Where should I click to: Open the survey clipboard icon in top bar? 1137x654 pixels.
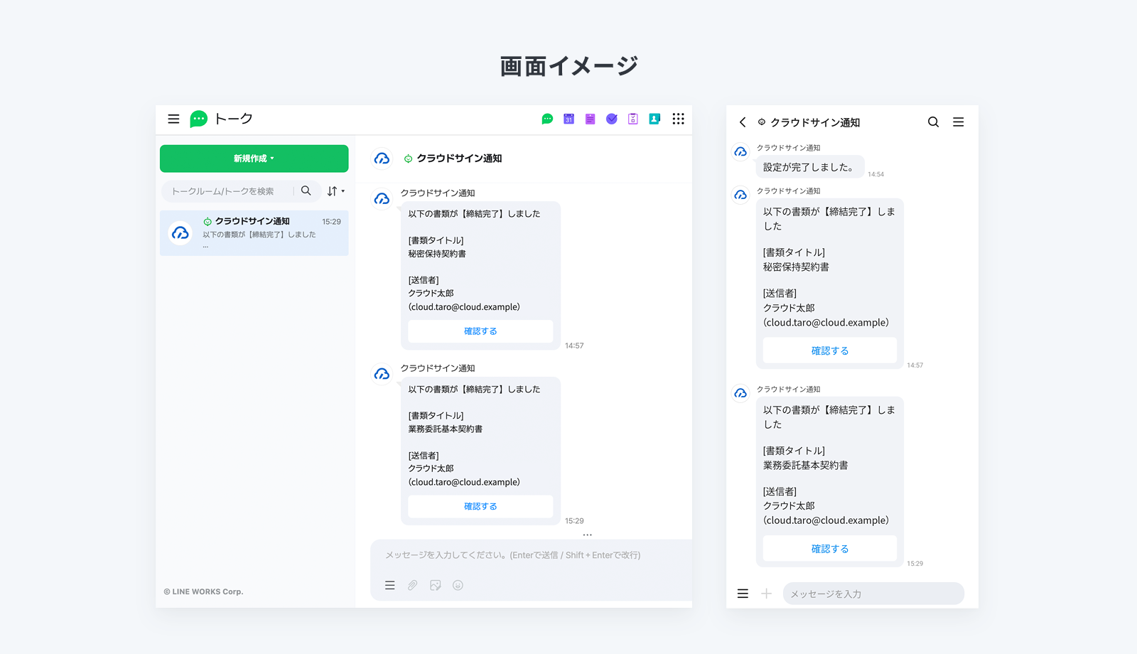pyautogui.click(x=632, y=119)
